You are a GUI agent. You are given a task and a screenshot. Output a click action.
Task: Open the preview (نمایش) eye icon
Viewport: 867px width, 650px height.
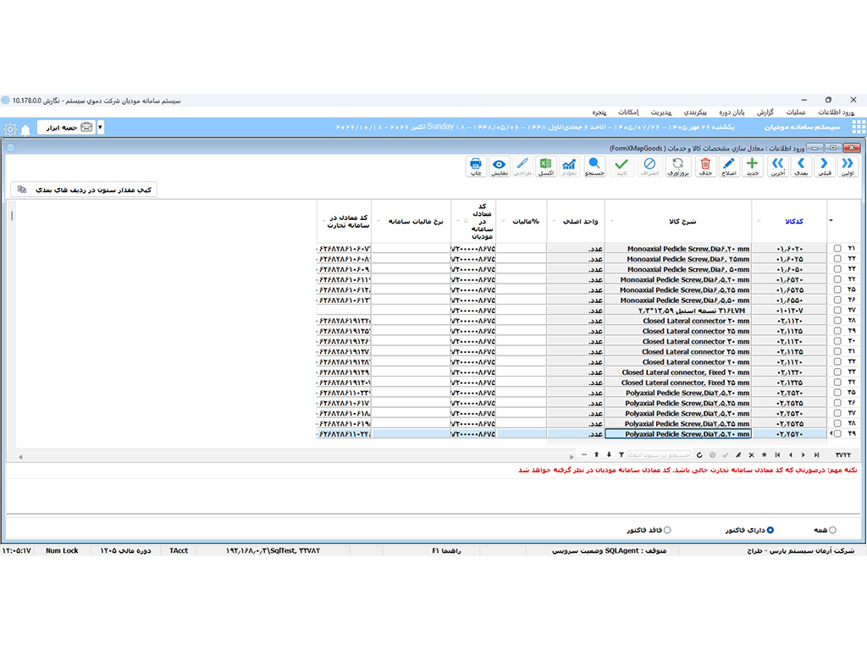tap(500, 167)
